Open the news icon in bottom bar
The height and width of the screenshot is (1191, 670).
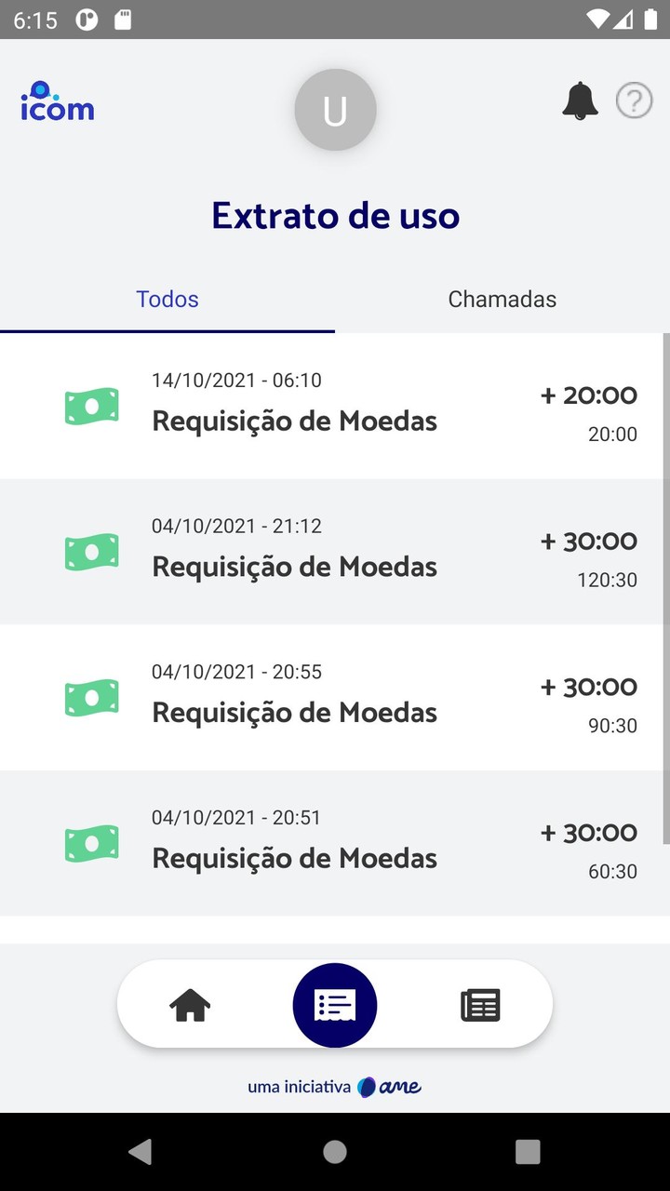point(480,1005)
